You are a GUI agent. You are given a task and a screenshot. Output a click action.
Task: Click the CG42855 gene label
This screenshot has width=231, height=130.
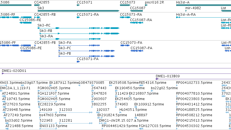42,2
